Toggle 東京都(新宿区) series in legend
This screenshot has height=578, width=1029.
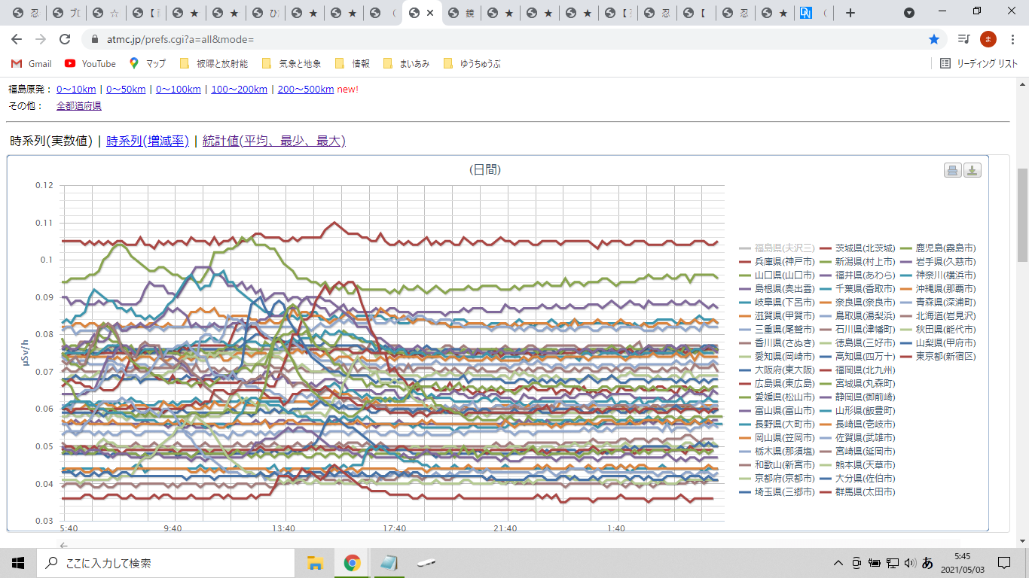tap(945, 356)
